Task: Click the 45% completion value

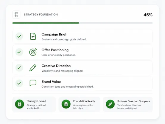Action: click(148, 15)
